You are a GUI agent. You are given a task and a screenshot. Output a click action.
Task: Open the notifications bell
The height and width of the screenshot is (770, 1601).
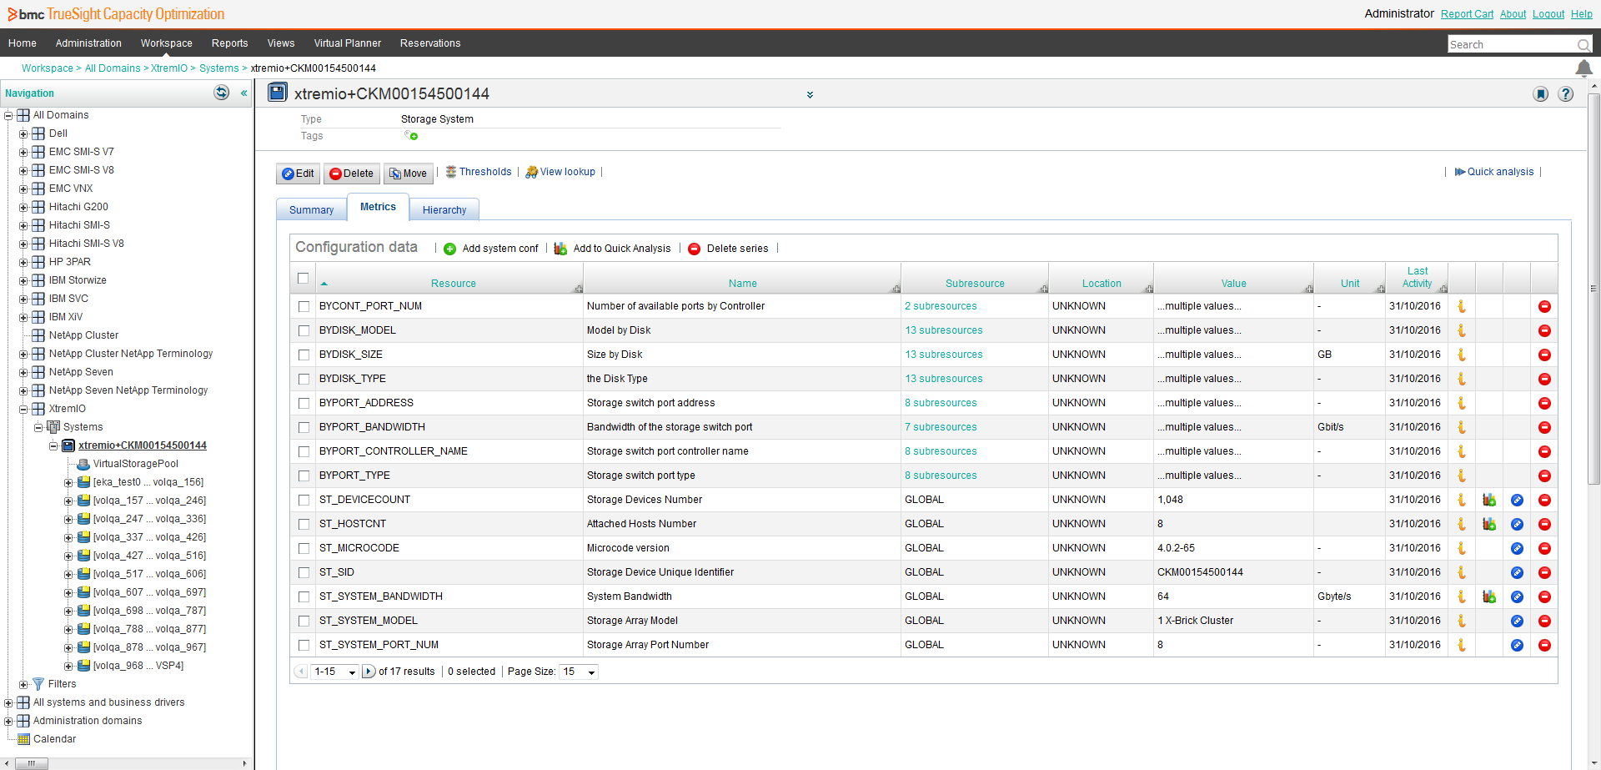point(1583,68)
